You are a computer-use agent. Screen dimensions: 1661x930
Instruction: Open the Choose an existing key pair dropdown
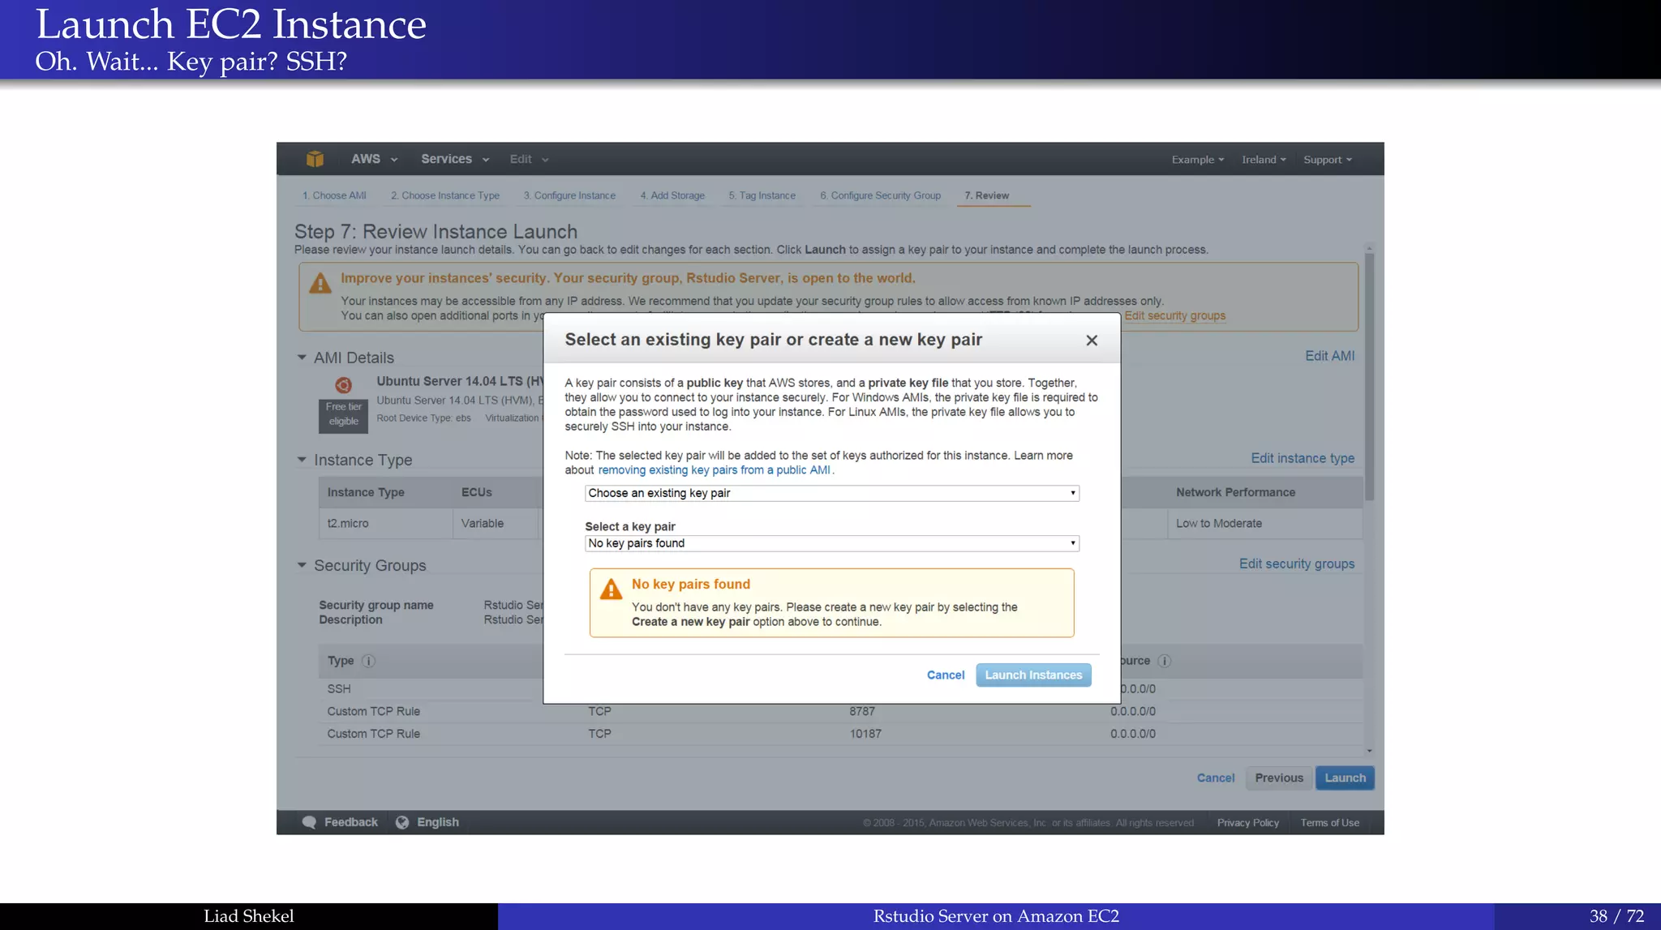tap(832, 493)
